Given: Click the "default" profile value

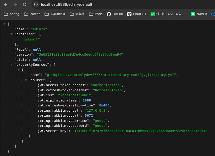Looking at the screenshot, I should click(31, 39).
